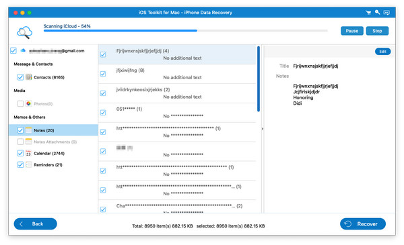Click the Calendar icon in sidebar
This screenshot has width=404, height=245.
click(x=28, y=153)
